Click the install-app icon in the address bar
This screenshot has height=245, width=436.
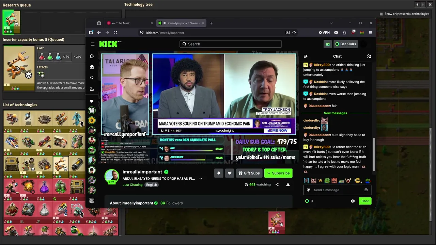tap(287, 33)
